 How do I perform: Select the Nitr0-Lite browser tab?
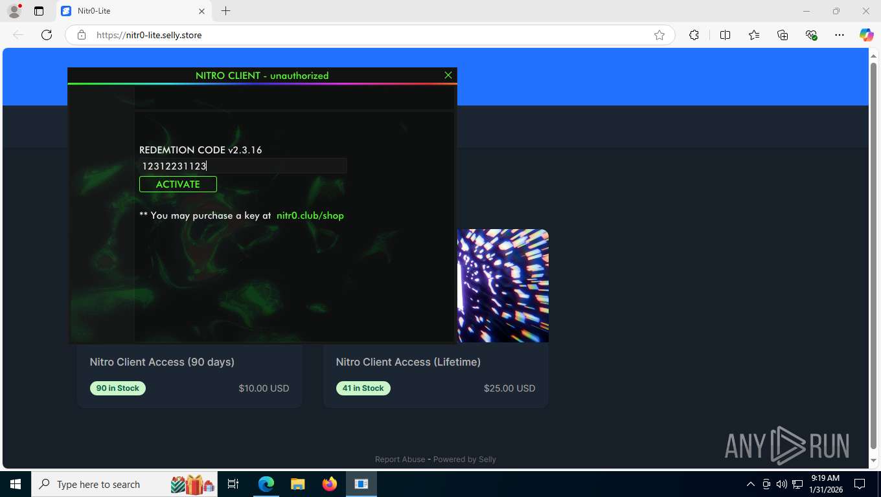pyautogui.click(x=133, y=11)
